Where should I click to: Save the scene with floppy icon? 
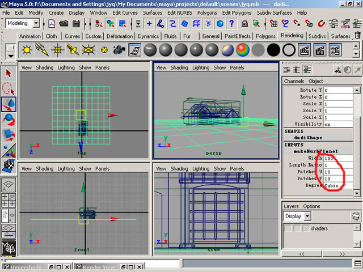coord(76,24)
